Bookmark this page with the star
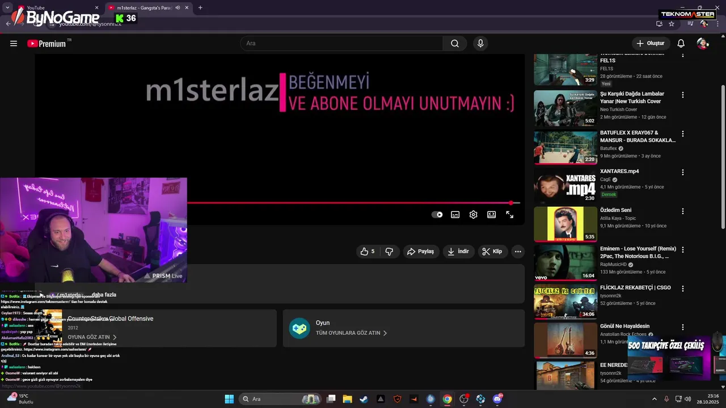The width and height of the screenshot is (726, 408). 672,24
